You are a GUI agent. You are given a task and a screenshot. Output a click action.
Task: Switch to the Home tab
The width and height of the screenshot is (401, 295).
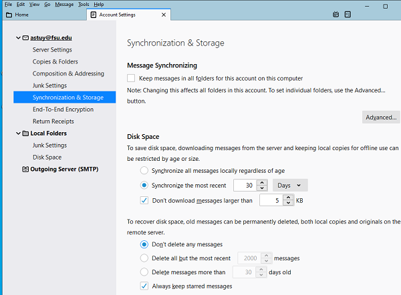coord(45,15)
